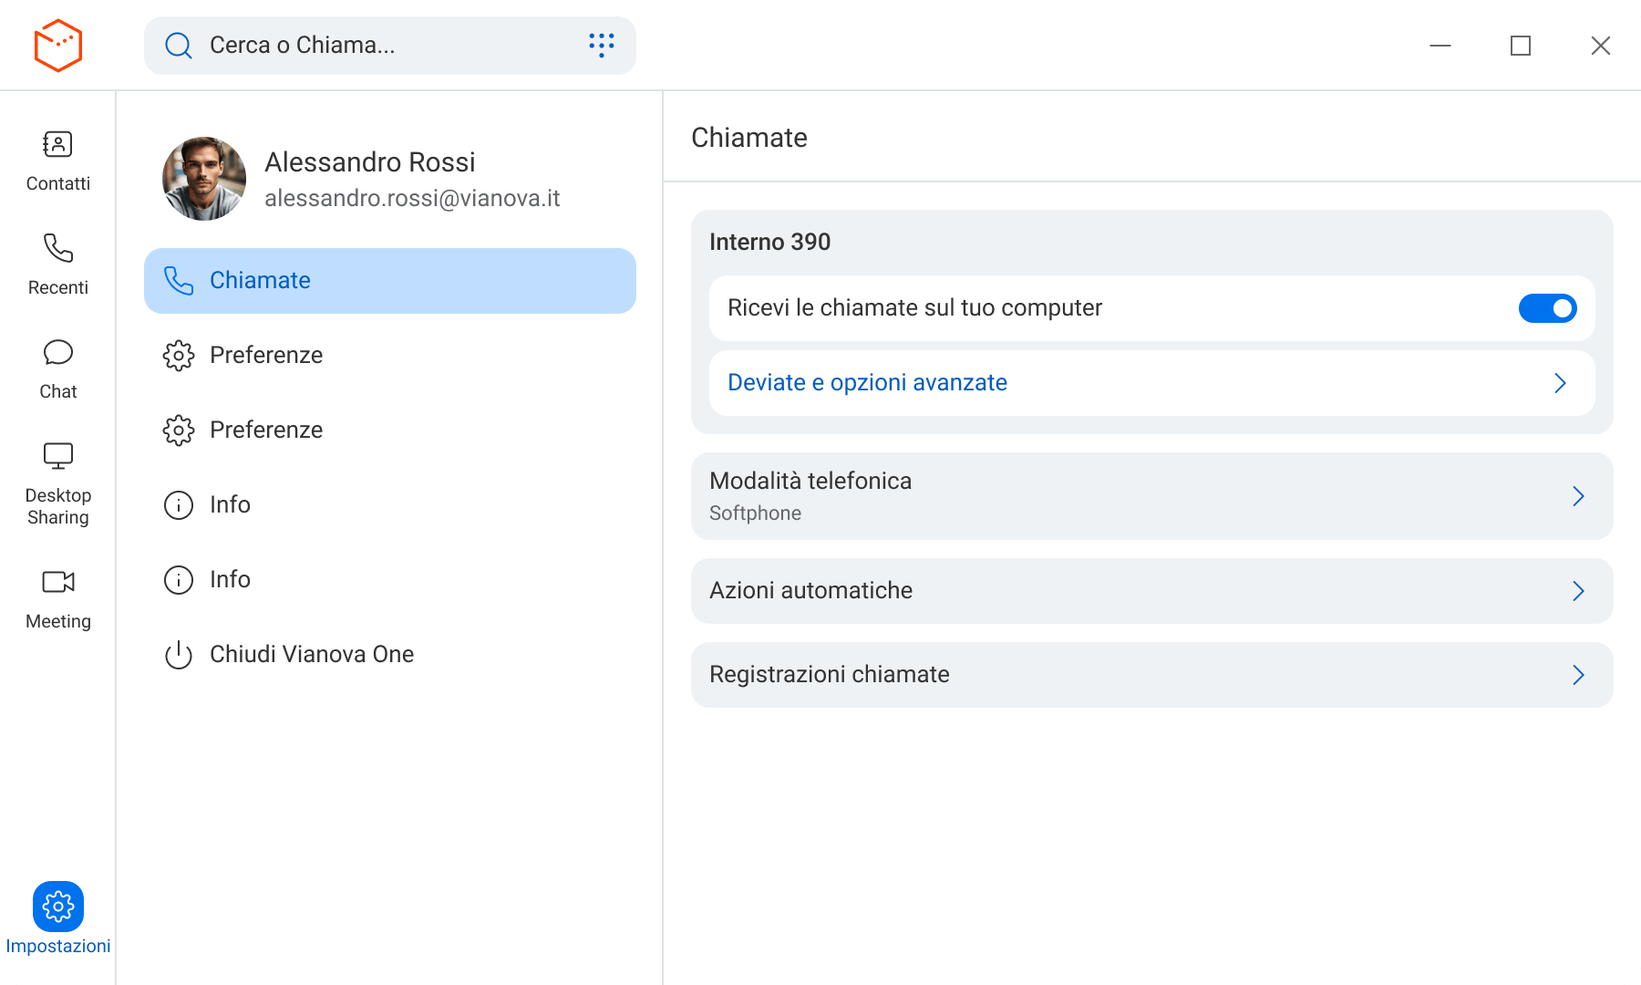The image size is (1641, 985).
Task: Open the Contatti address book icon
Action: 57,145
